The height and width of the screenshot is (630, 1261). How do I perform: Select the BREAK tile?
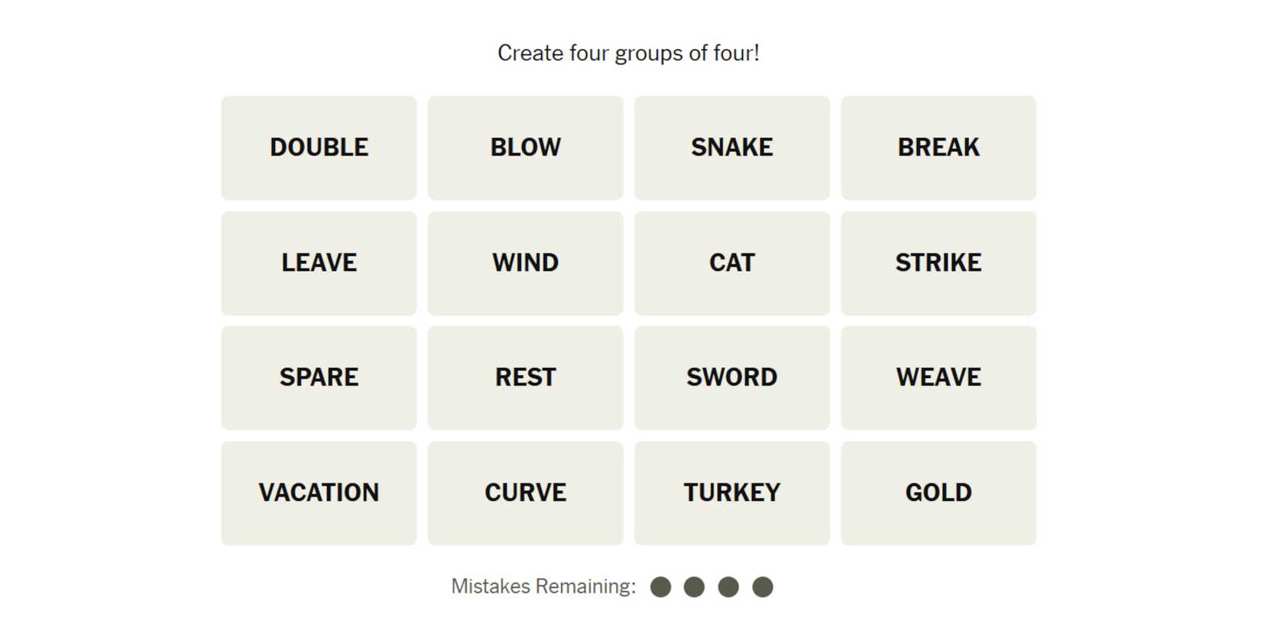point(938,147)
